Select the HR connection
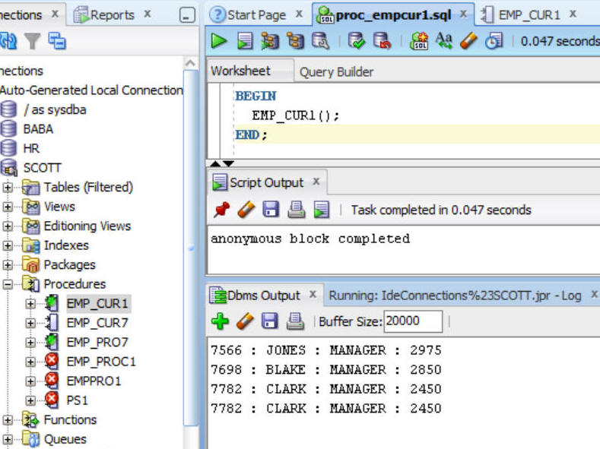Viewport: 600px width, 449px height. [31, 148]
